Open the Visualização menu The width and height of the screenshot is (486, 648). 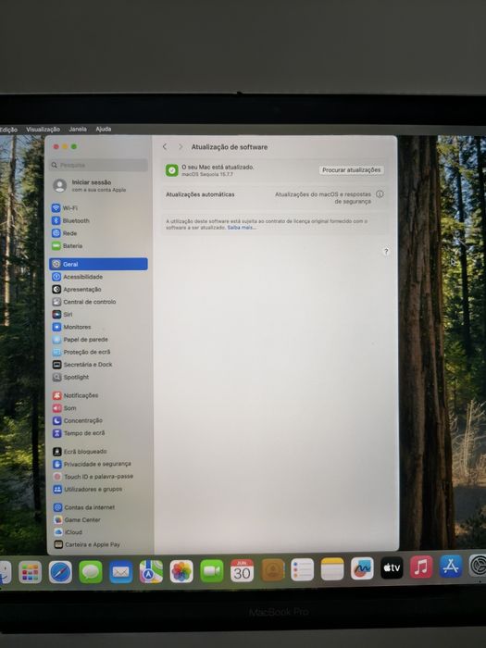click(x=43, y=130)
